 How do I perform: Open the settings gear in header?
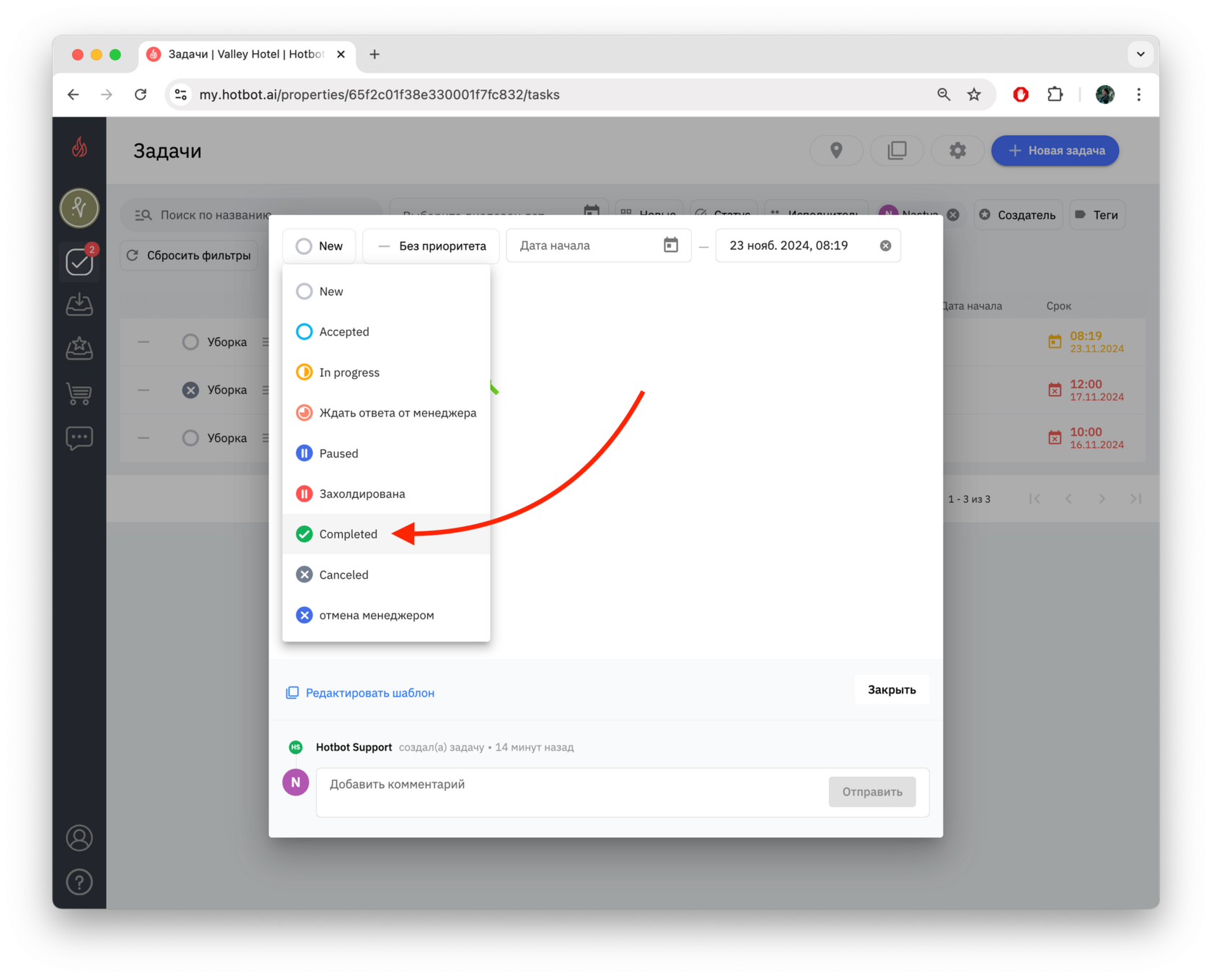click(x=957, y=151)
